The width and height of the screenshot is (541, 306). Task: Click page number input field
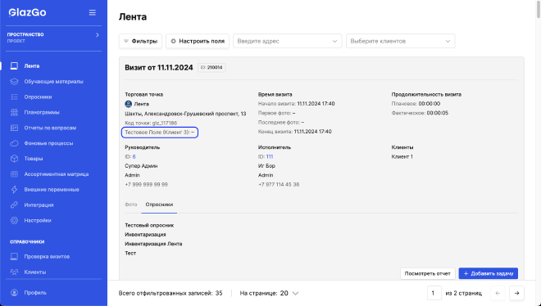click(x=434, y=293)
